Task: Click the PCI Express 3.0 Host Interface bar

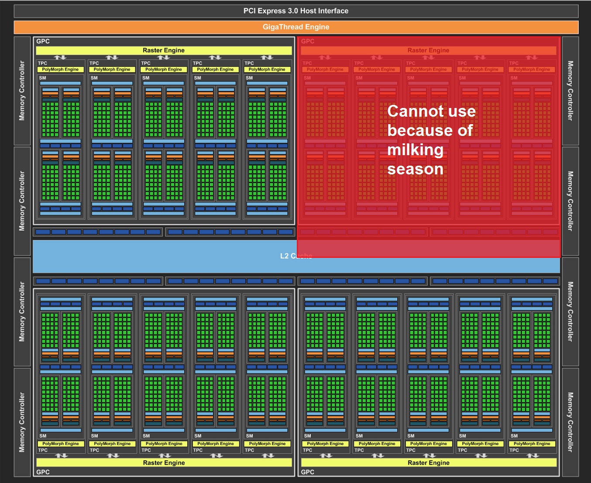Action: [x=296, y=11]
